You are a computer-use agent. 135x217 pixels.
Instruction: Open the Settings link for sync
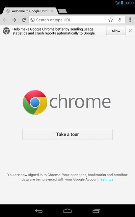tap(107, 179)
